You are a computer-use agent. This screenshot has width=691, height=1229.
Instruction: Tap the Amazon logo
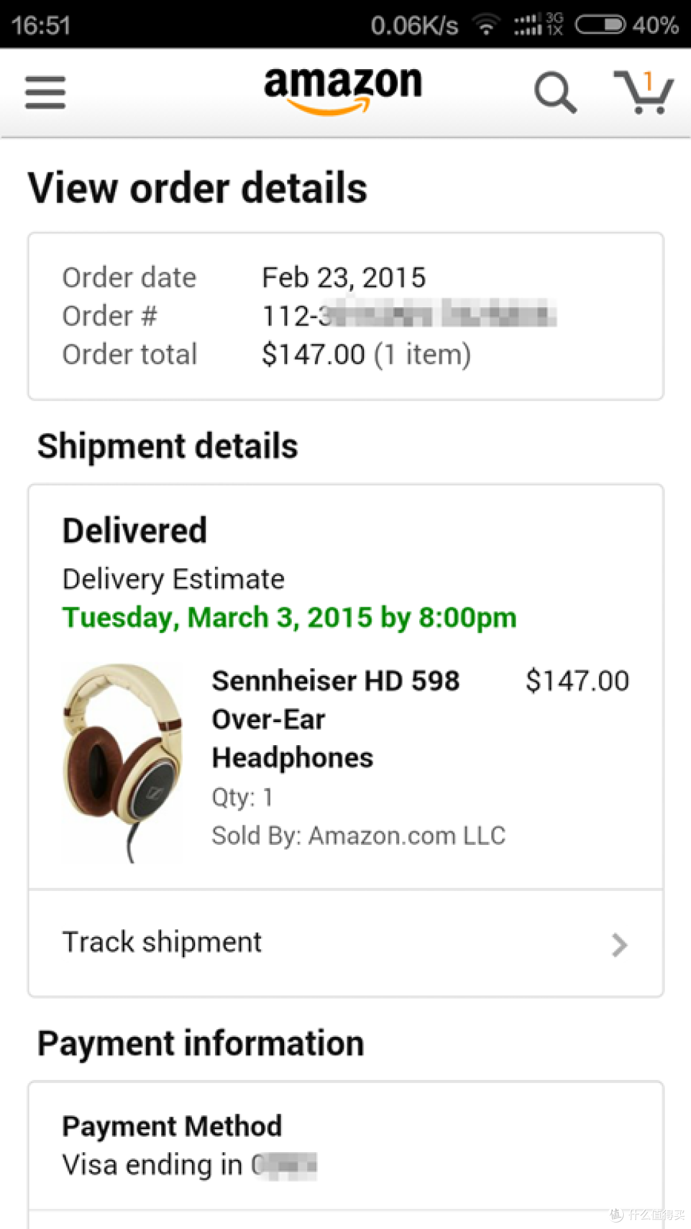343,90
